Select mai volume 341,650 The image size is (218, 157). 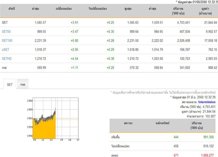(185, 68)
